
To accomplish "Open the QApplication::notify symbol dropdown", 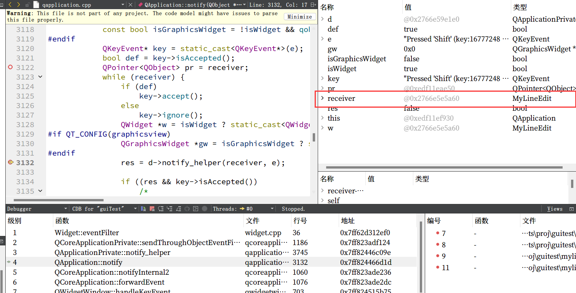I will (x=244, y=5).
